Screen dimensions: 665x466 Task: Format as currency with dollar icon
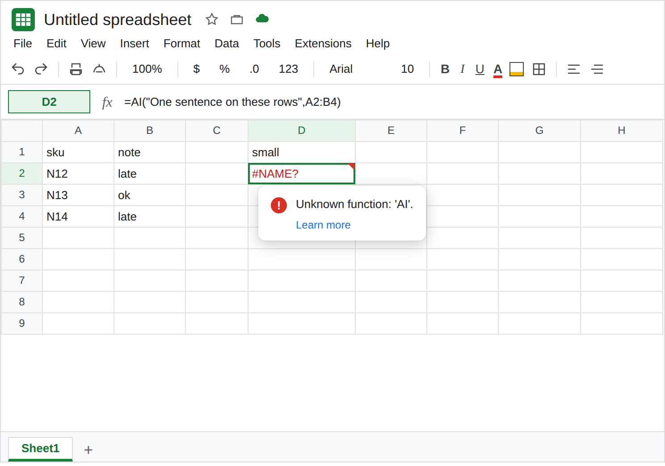[x=197, y=69]
